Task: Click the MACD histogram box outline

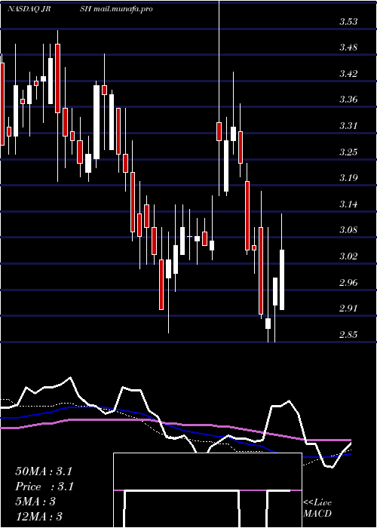Action: coord(207,490)
